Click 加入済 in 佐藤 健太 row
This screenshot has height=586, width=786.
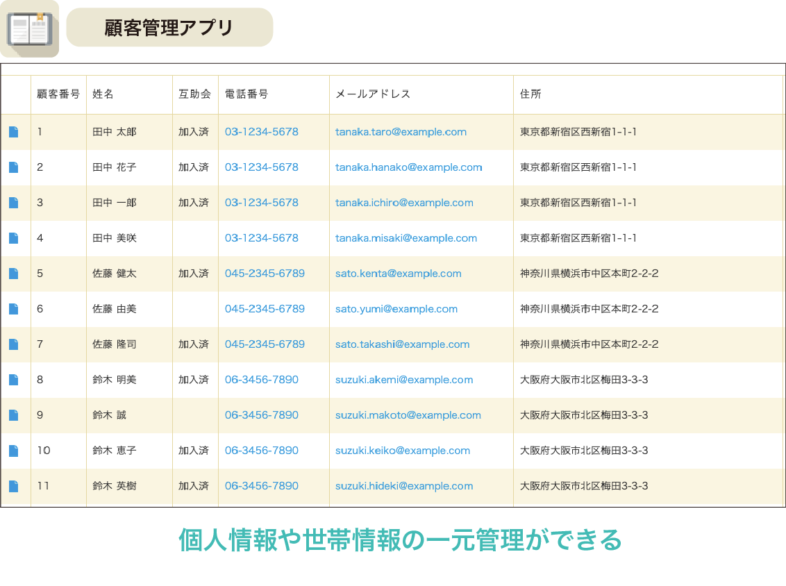(x=194, y=274)
